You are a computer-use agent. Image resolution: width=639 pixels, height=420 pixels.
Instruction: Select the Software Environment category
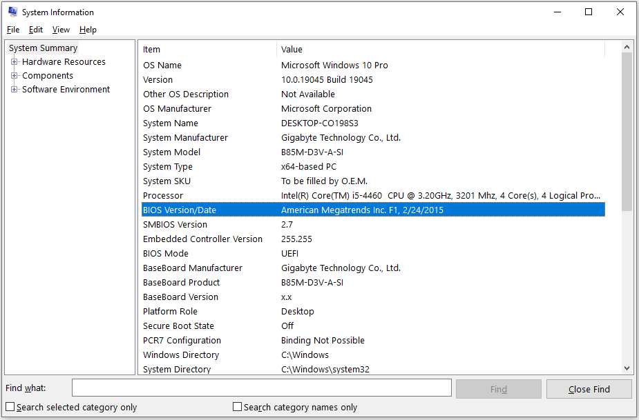click(x=66, y=90)
